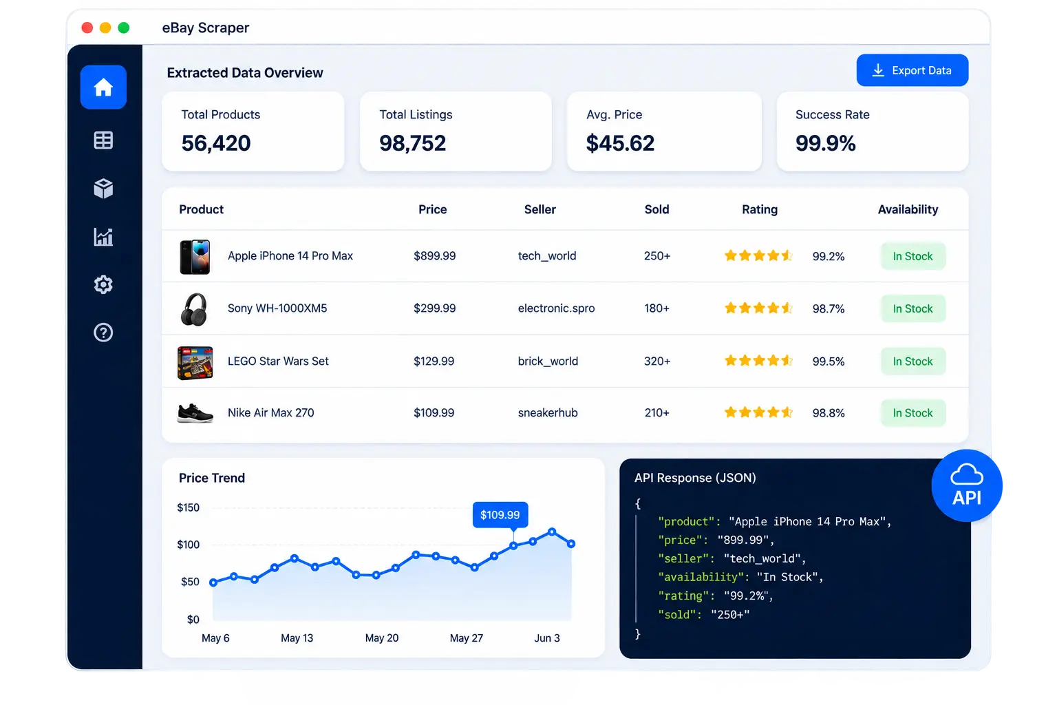
Task: Click In Stock badge for LEGO row
Action: [913, 361]
